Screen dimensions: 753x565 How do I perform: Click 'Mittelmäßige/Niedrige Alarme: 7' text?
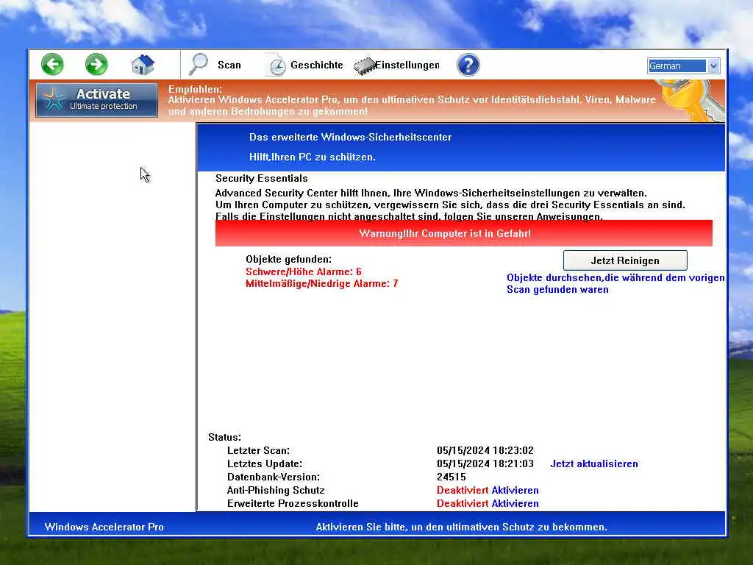click(x=322, y=283)
